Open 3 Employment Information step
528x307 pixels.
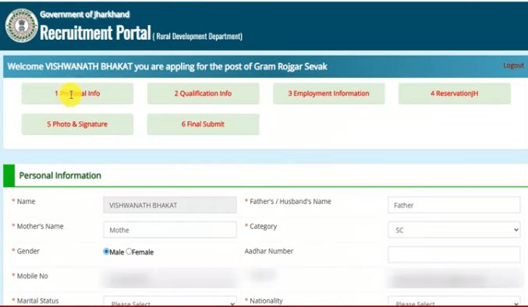pyautogui.click(x=328, y=94)
